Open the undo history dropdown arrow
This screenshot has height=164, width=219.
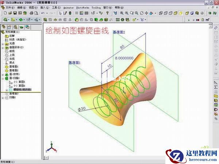click(47, 13)
